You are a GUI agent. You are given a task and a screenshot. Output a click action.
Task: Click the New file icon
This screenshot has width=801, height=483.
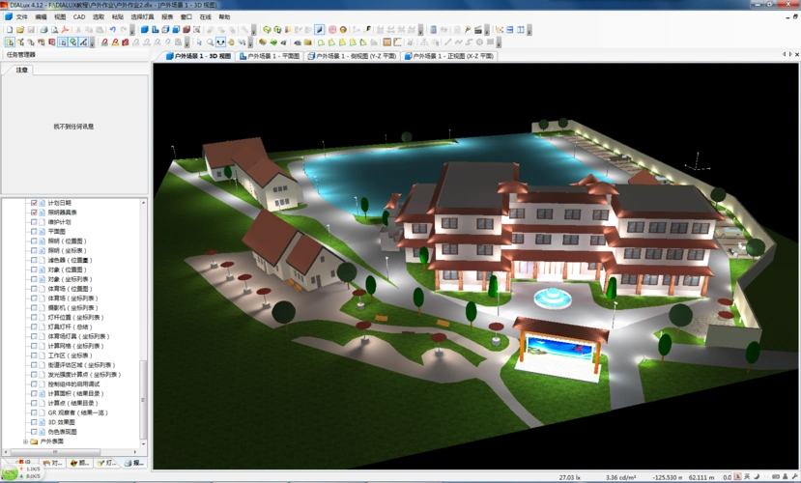pos(9,30)
